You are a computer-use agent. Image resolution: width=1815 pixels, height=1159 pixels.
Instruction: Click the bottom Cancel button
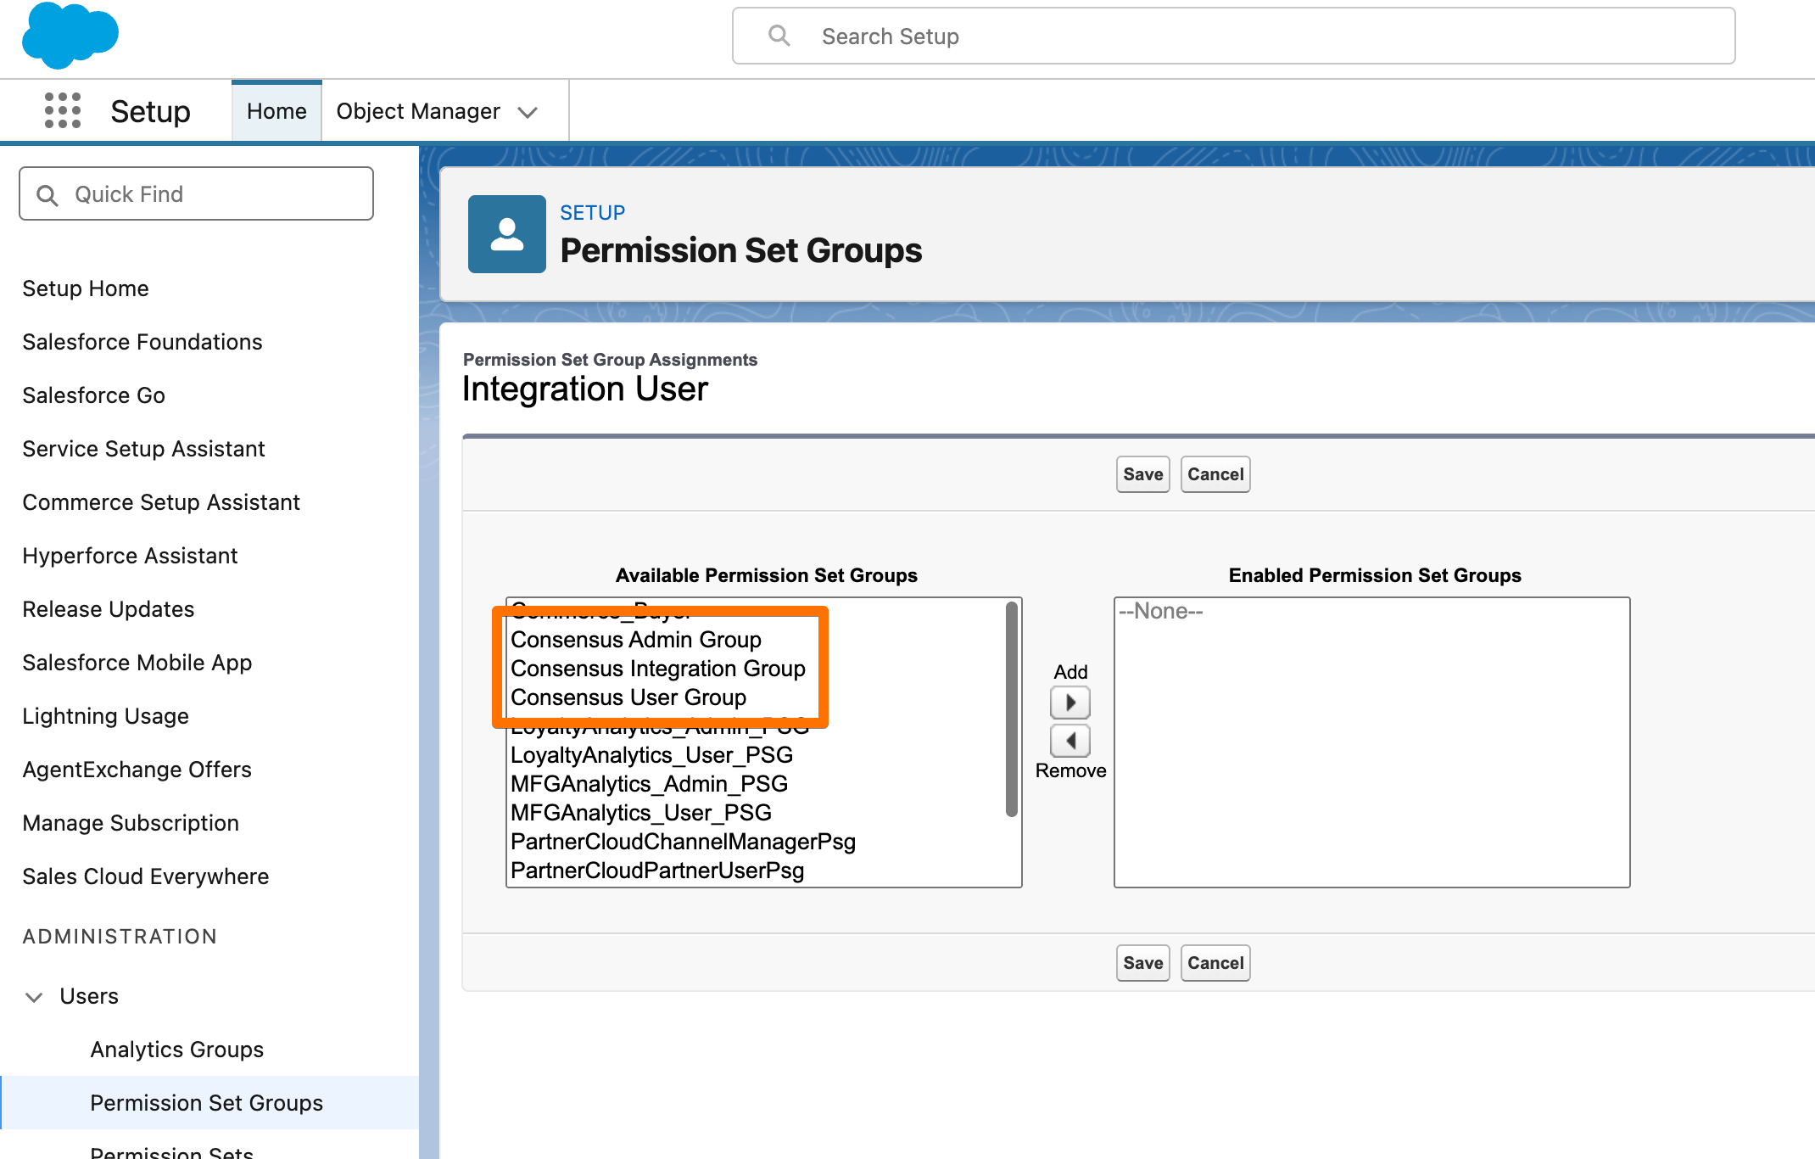(1215, 963)
